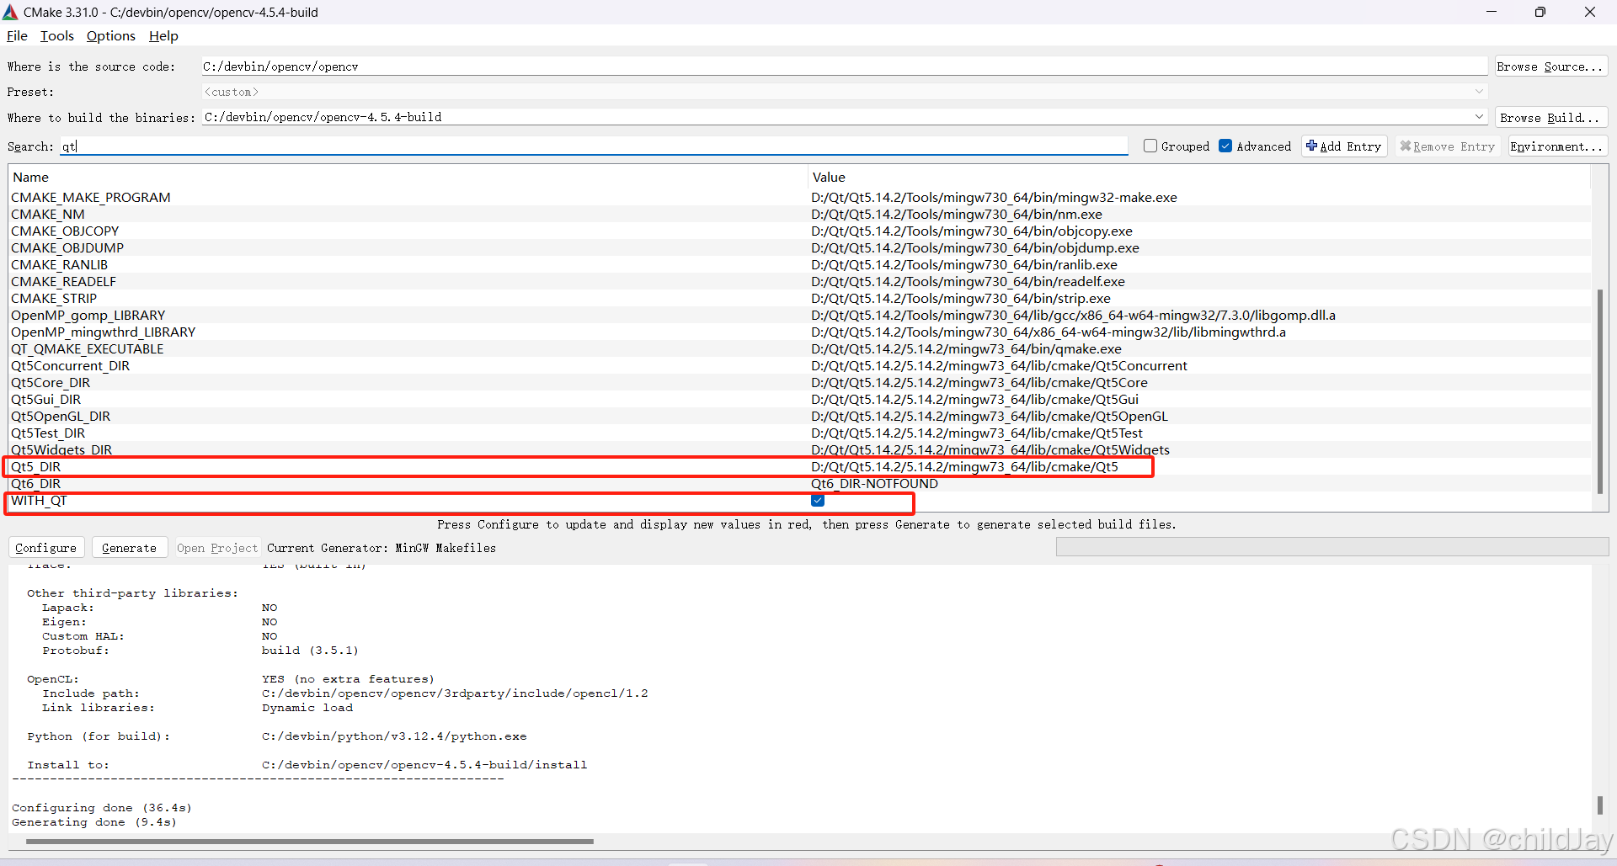Select the Qt5Concurrent_DIR entry

[x=71, y=366]
